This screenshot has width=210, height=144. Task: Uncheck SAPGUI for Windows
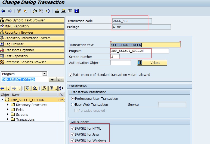(72, 140)
